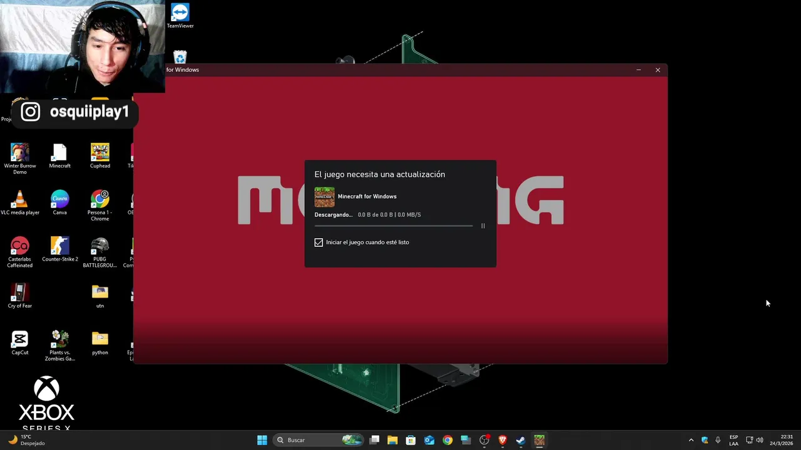Switch to Minecraft launcher in the taskbar

pyautogui.click(x=539, y=440)
